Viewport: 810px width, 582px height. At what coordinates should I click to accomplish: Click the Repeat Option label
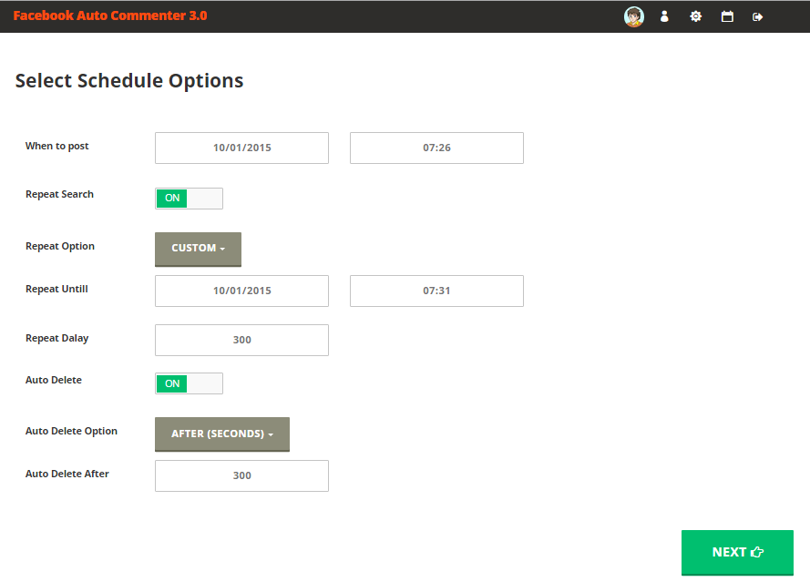(x=60, y=246)
